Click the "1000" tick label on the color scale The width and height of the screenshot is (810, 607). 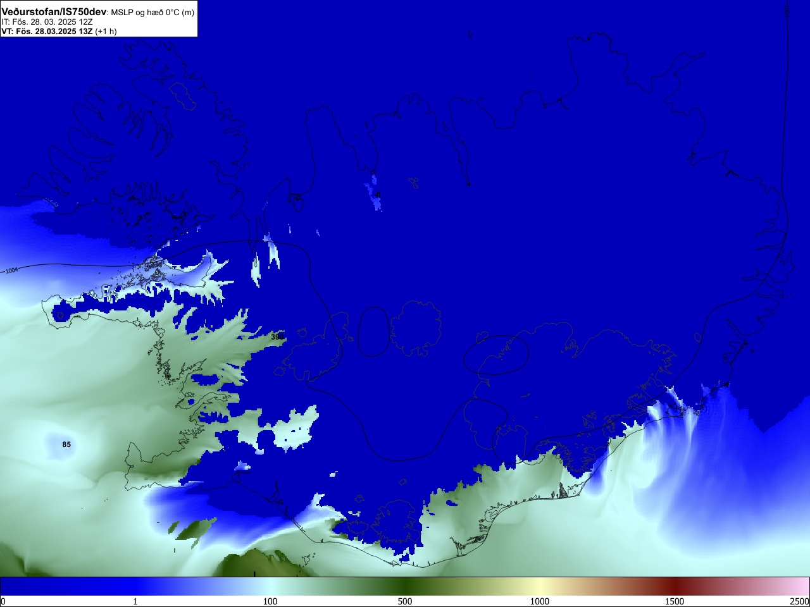pos(540,601)
